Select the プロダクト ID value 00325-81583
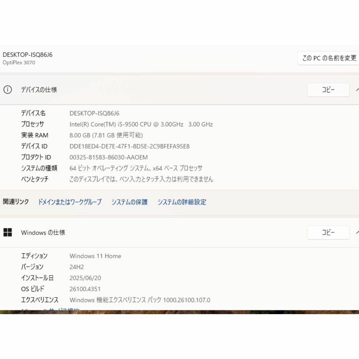The width and height of the screenshot is (359, 359). click(x=108, y=157)
